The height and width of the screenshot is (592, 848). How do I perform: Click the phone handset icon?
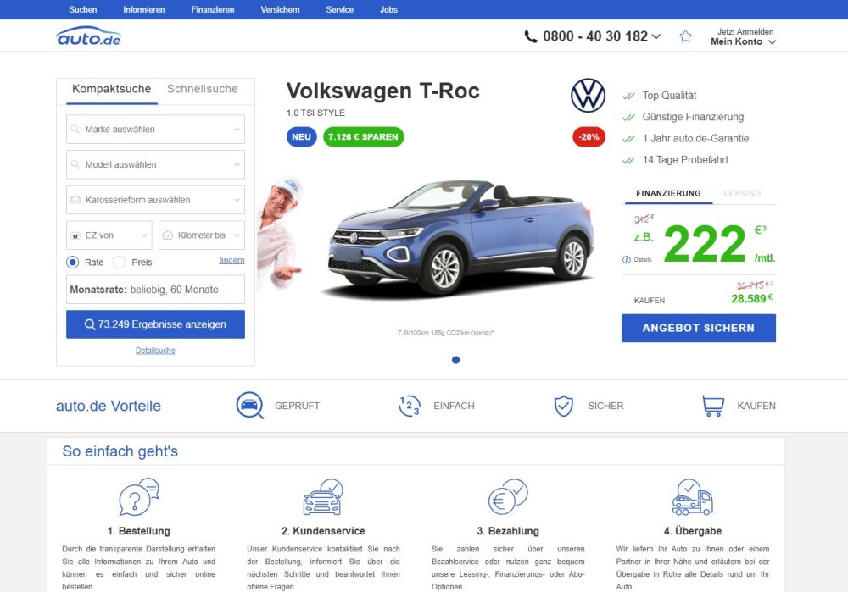531,36
